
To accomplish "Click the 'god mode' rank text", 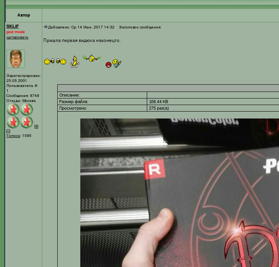I will pyautogui.click(x=15, y=32).
